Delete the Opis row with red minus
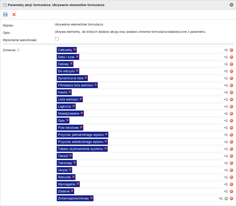The height and width of the screenshot is (206, 236). [x=231, y=121]
